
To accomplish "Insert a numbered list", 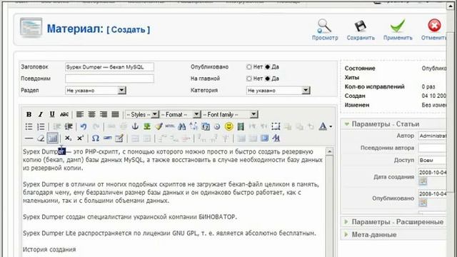I will [x=41, y=126].
